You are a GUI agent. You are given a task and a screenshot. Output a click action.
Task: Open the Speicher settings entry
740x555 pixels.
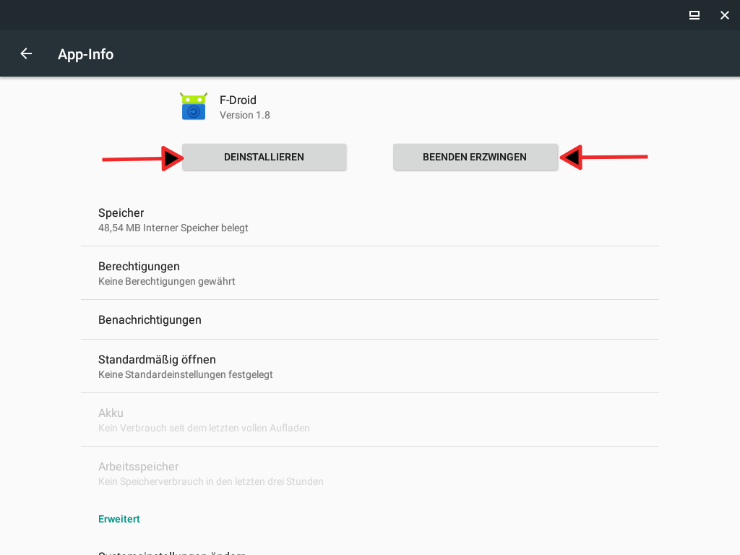pyautogui.click(x=369, y=220)
